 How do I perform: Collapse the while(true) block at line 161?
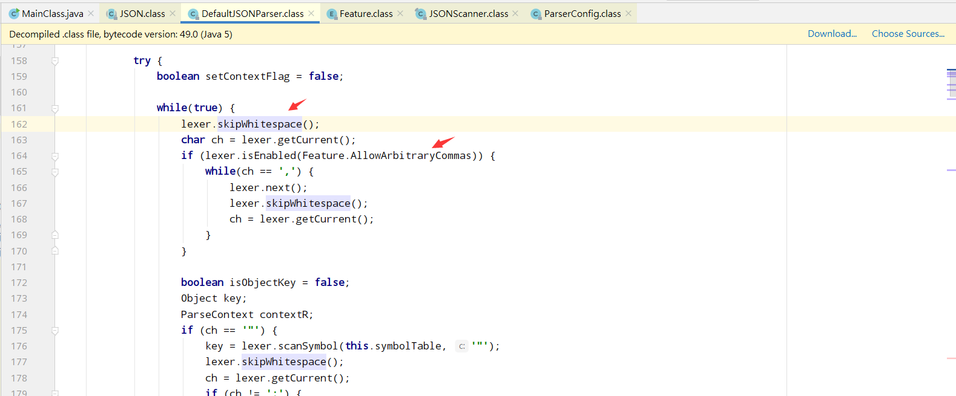tap(55, 109)
